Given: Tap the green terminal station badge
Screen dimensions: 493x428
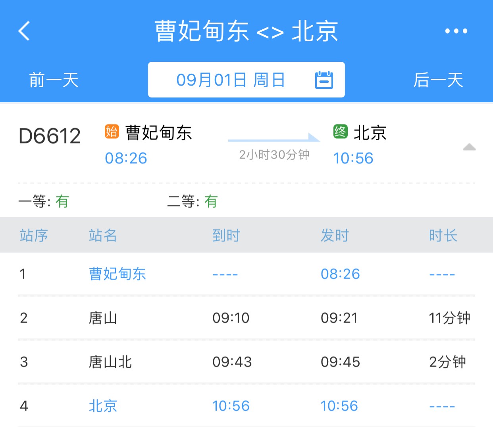Looking at the screenshot, I should click(x=340, y=132).
